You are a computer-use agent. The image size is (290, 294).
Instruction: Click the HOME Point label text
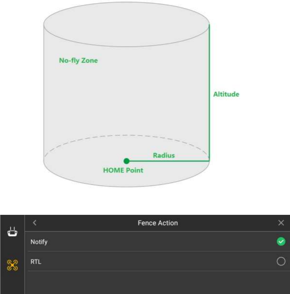[x=123, y=170]
